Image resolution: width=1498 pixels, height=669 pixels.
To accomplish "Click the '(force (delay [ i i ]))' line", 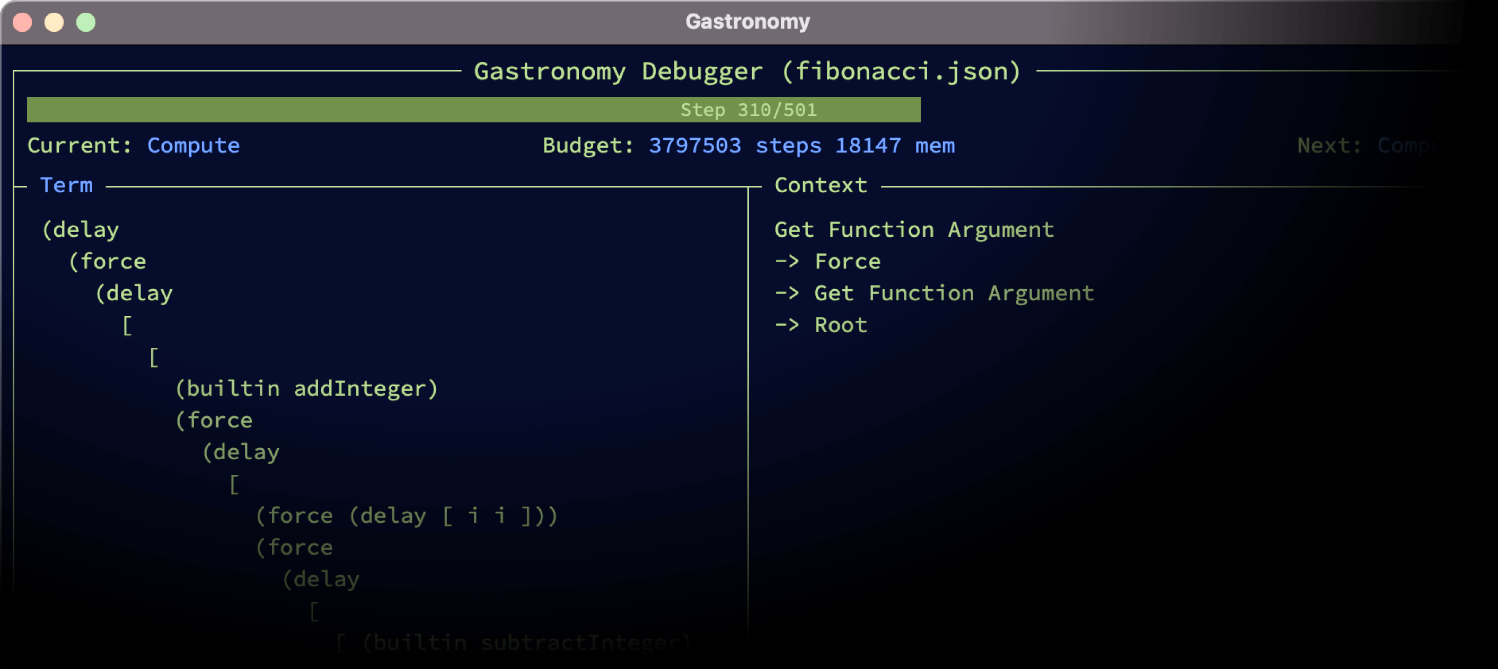I will (407, 515).
